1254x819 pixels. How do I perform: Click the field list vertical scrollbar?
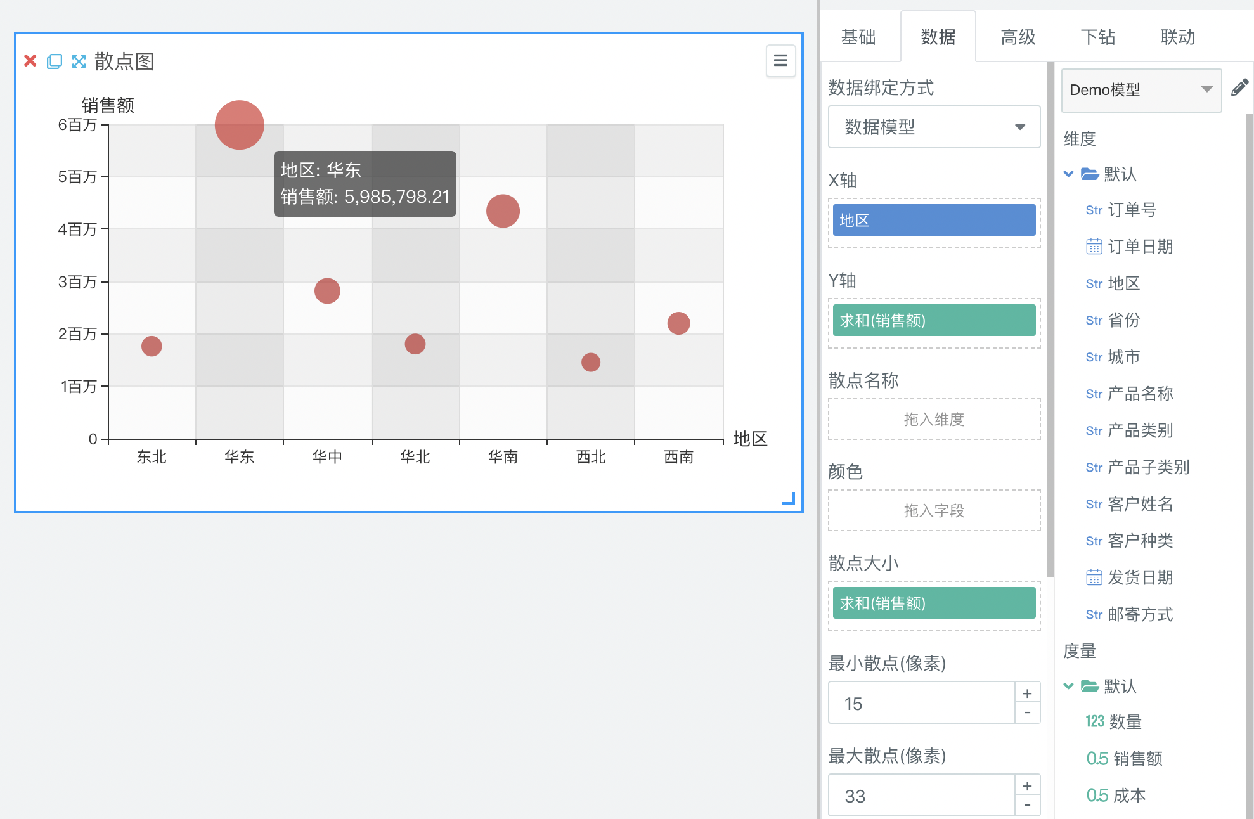coord(1249,466)
